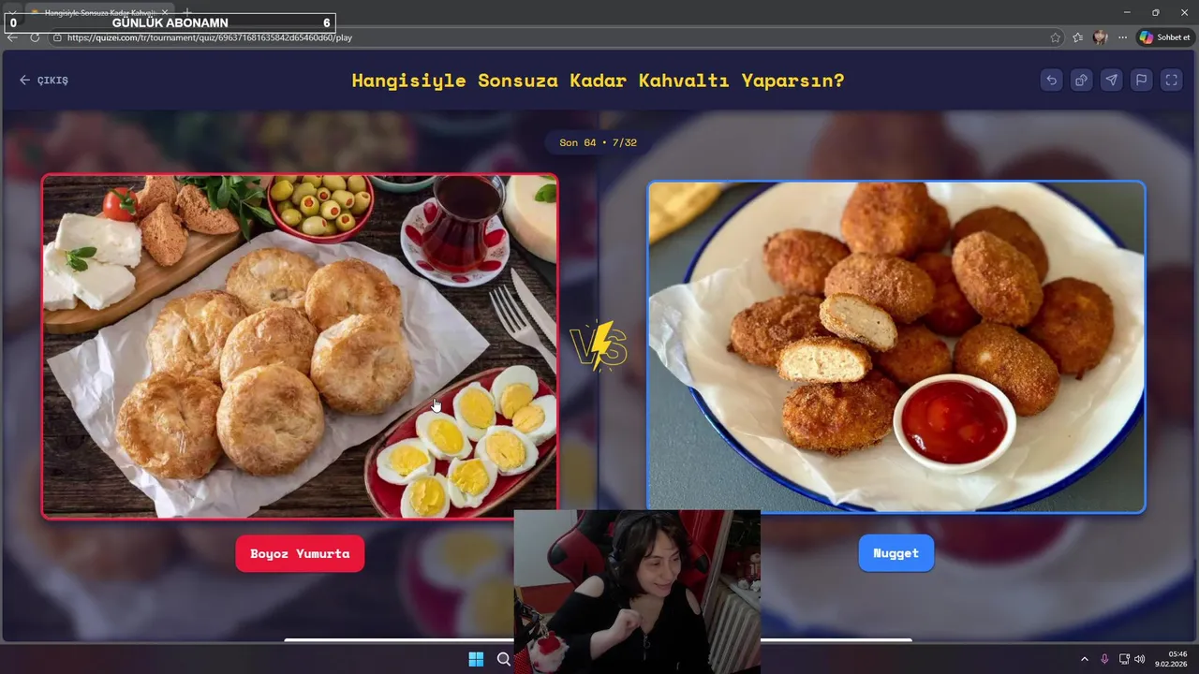Viewport: 1199px width, 674px height.
Task: Open network status icon in system tray
Action: click(x=1124, y=659)
